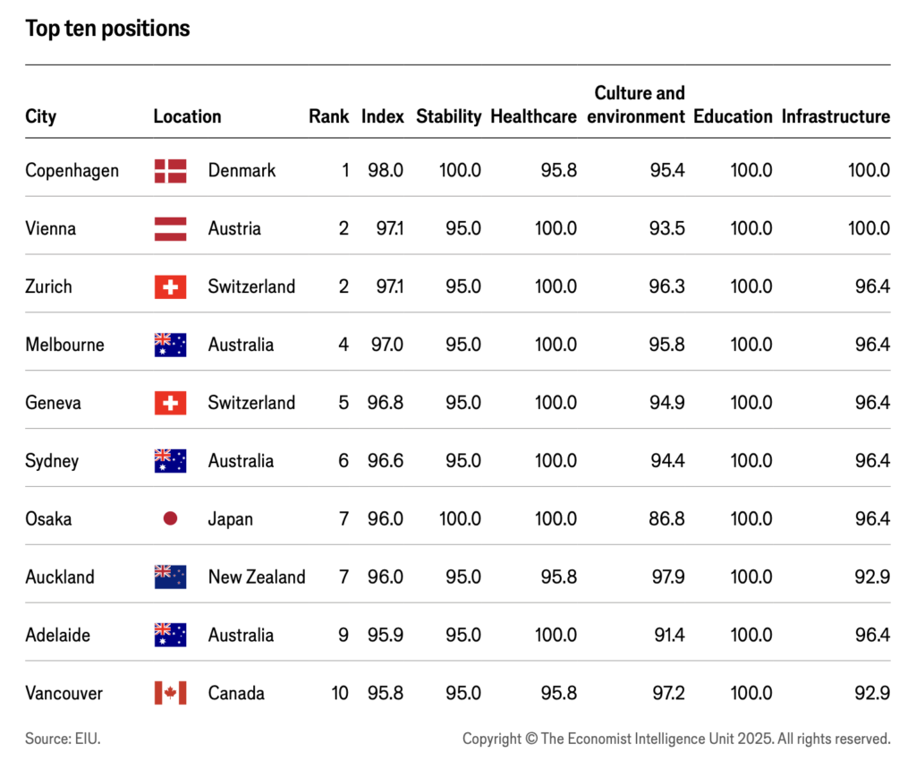Click the Canada flag icon
Image resolution: width=916 pixels, height=769 pixels.
click(170, 693)
